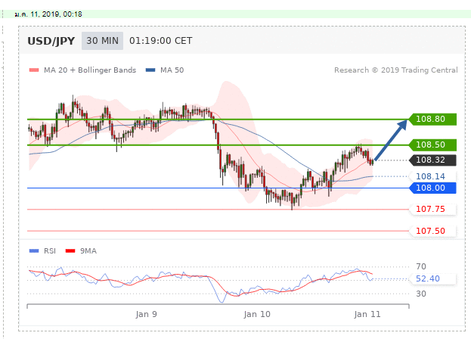The image size is (471, 339).
Task: Click the MA 20 + Bollinger Bands legend swatch
Action: click(34, 70)
